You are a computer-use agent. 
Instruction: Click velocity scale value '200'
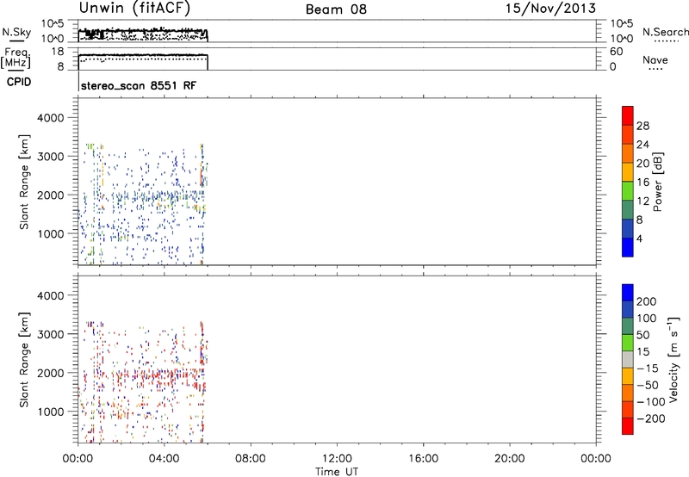click(x=647, y=301)
